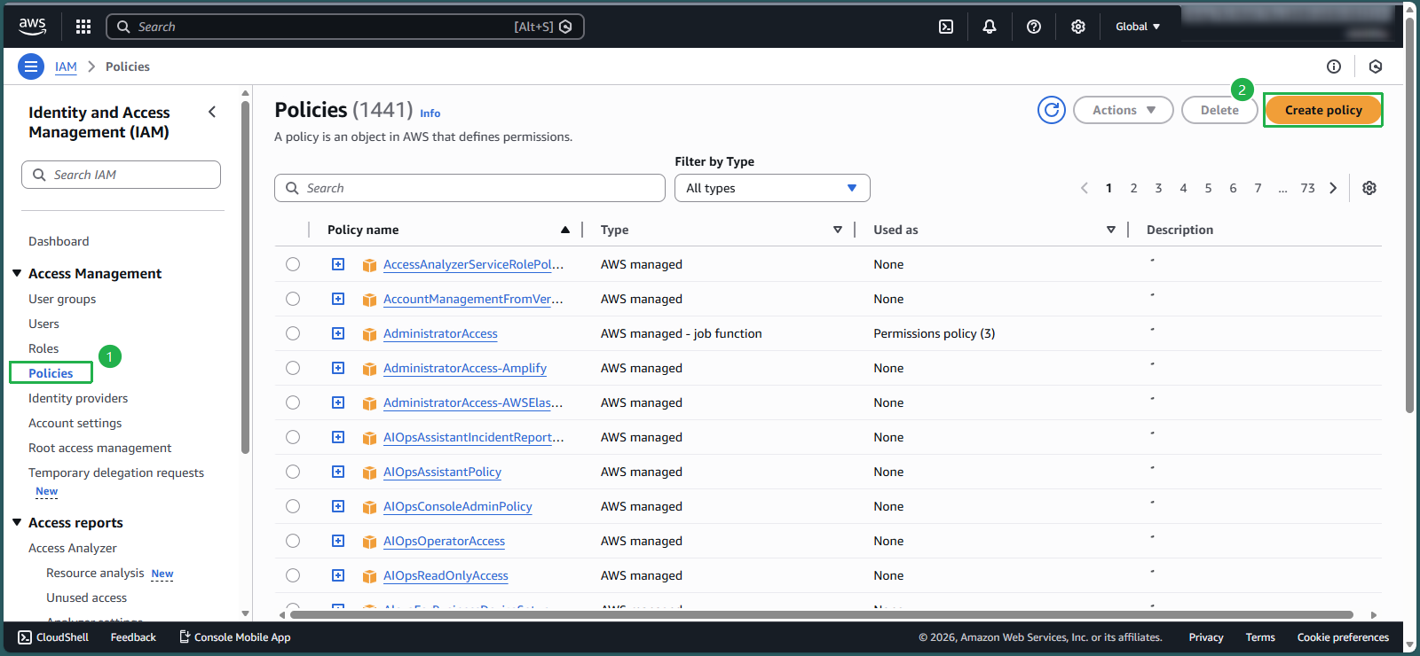This screenshot has width=1420, height=656.
Task: Open the notifications bell
Action: point(990,27)
